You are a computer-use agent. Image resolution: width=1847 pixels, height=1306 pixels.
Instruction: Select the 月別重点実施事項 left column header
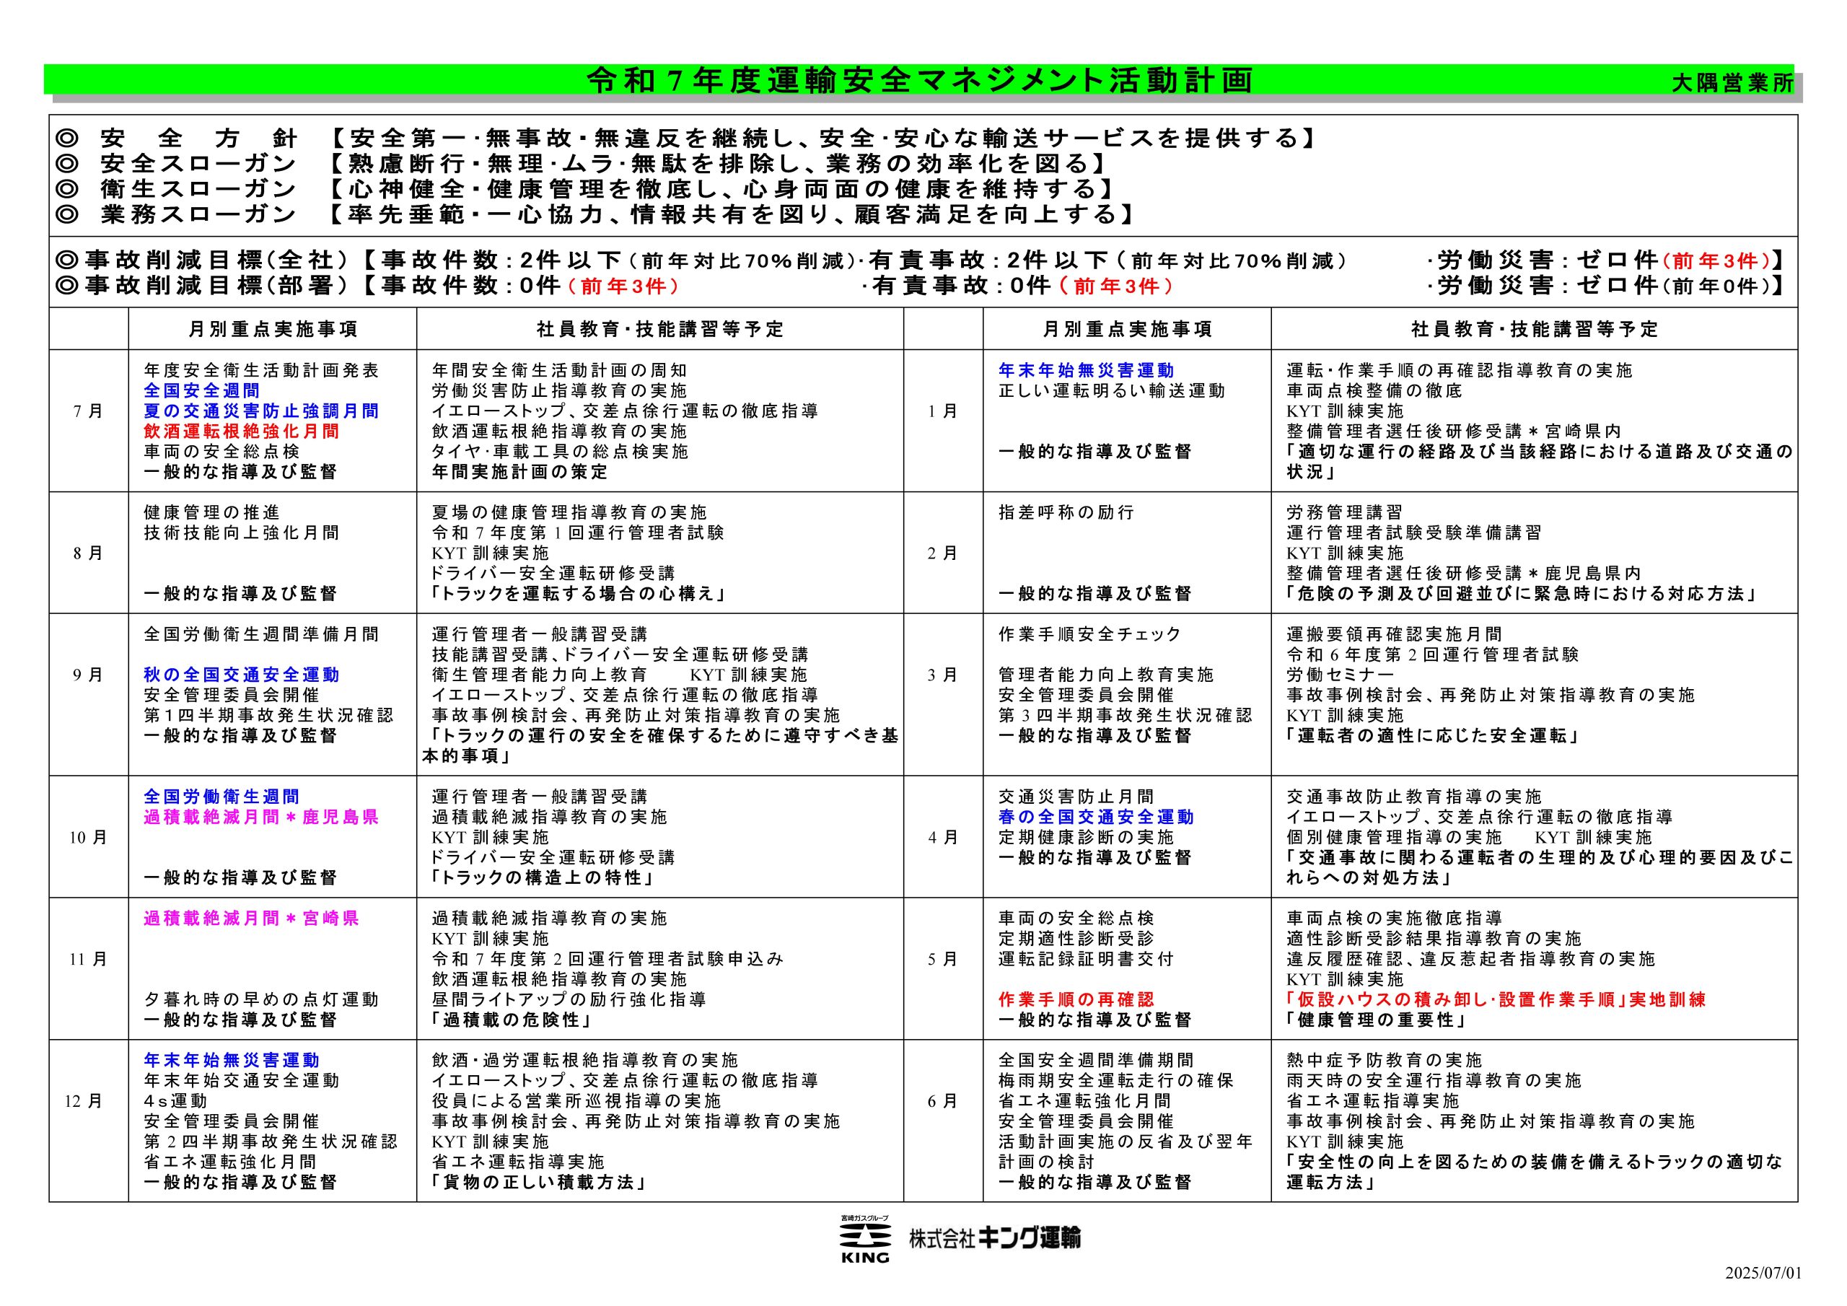click(x=273, y=329)
